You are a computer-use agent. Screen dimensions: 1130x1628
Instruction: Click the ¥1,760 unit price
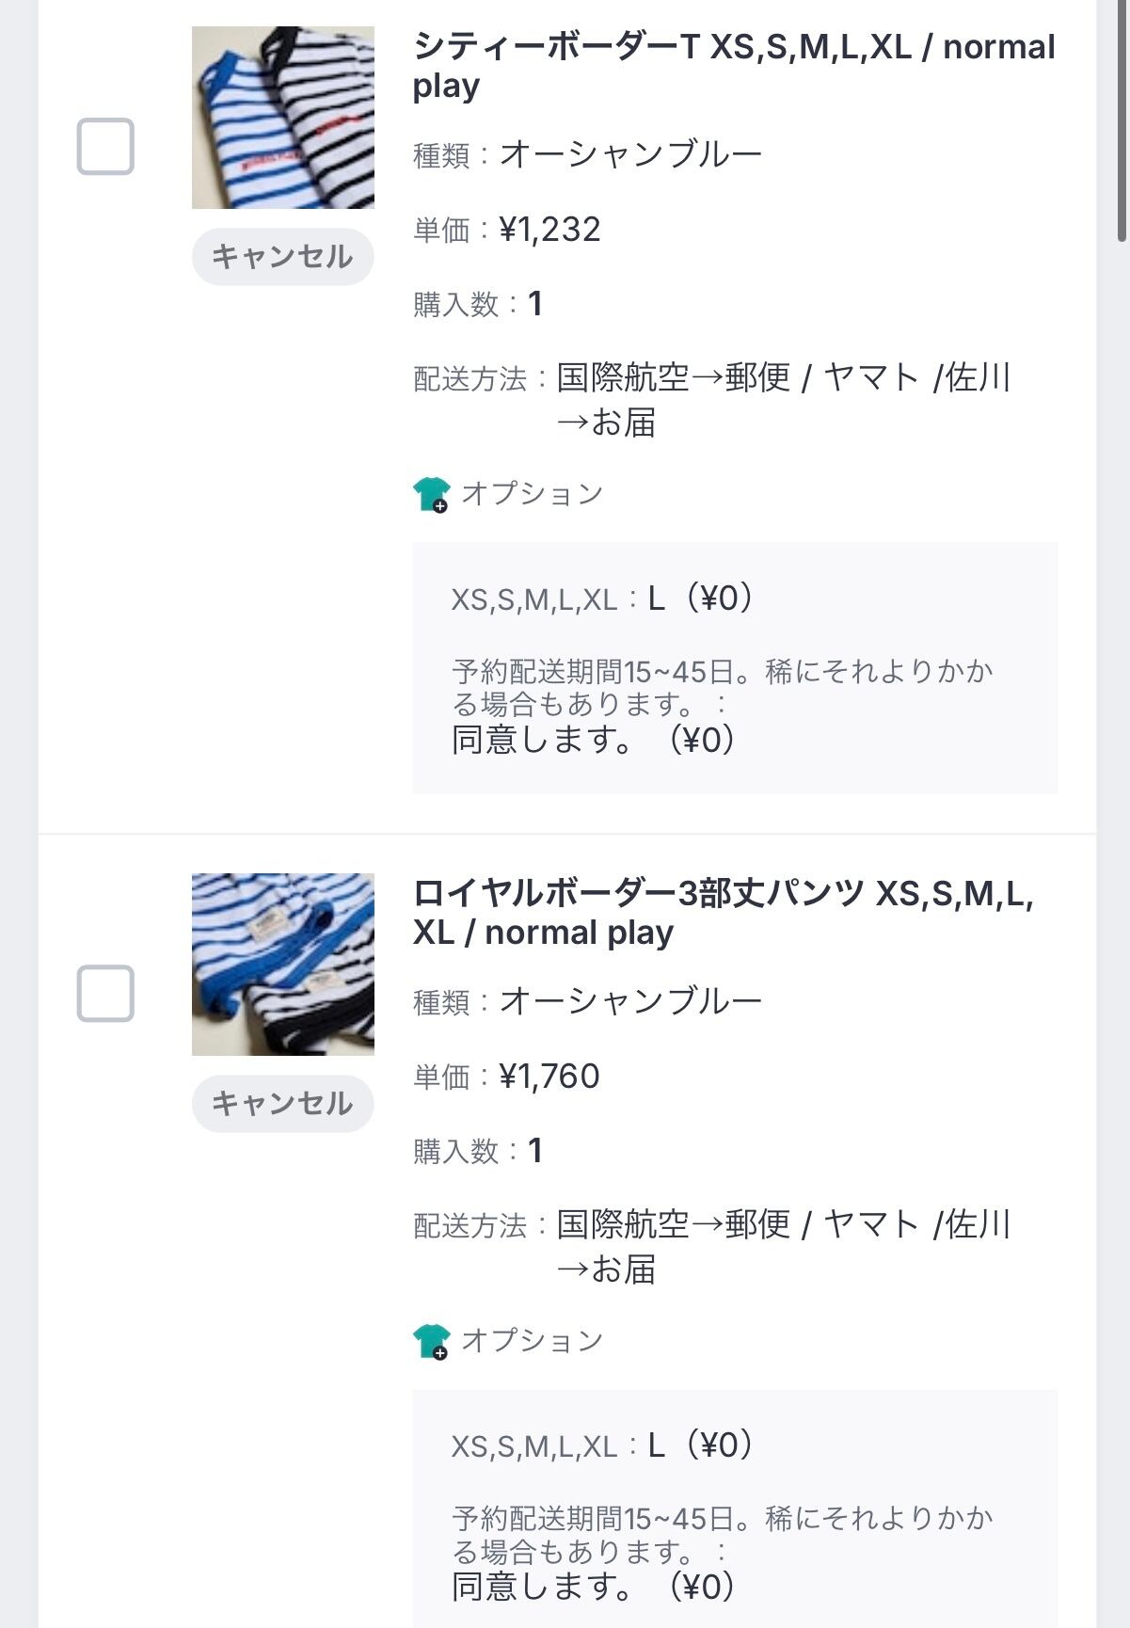pyautogui.click(x=549, y=1077)
